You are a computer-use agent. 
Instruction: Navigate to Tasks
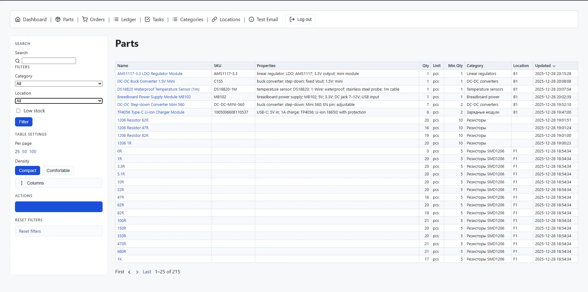coord(154,19)
